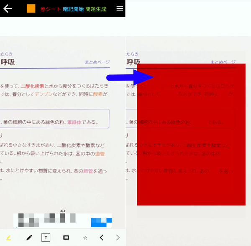Screen dimensions: 251x246
Task: Tap the back arrow in the header
Action: tap(8, 8)
